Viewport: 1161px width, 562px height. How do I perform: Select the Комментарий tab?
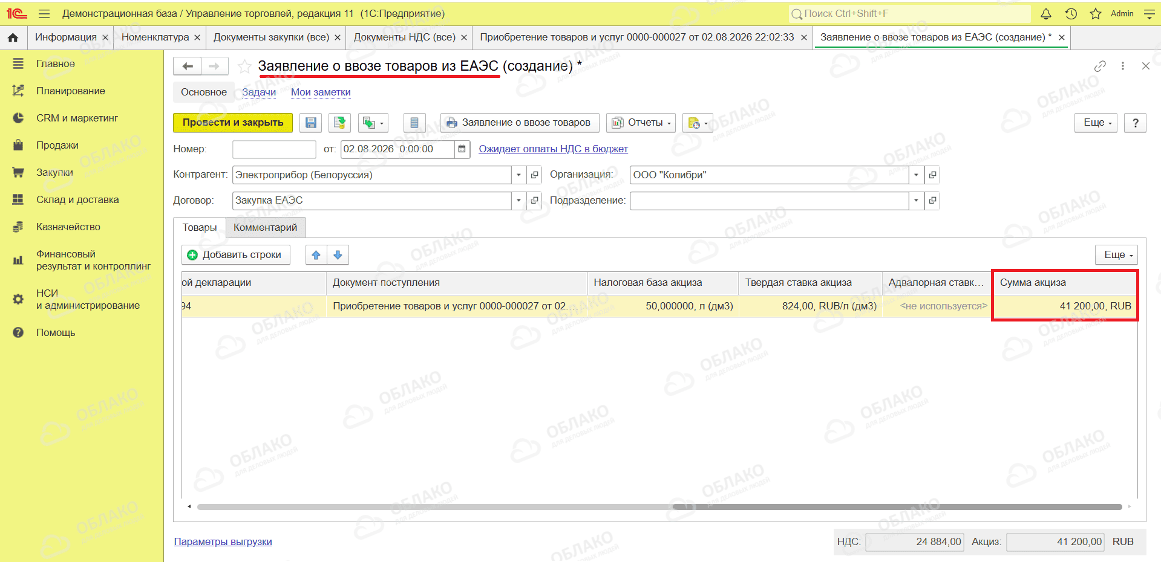click(x=266, y=228)
